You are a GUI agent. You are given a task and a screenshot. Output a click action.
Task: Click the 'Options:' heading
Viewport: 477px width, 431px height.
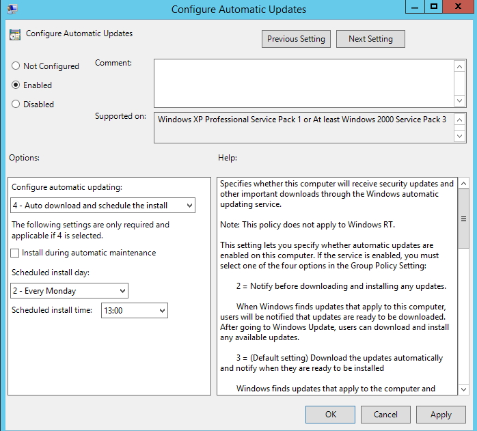coord(24,158)
